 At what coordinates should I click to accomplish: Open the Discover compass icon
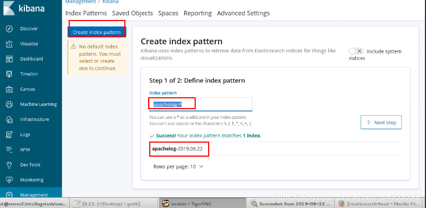click(9, 29)
